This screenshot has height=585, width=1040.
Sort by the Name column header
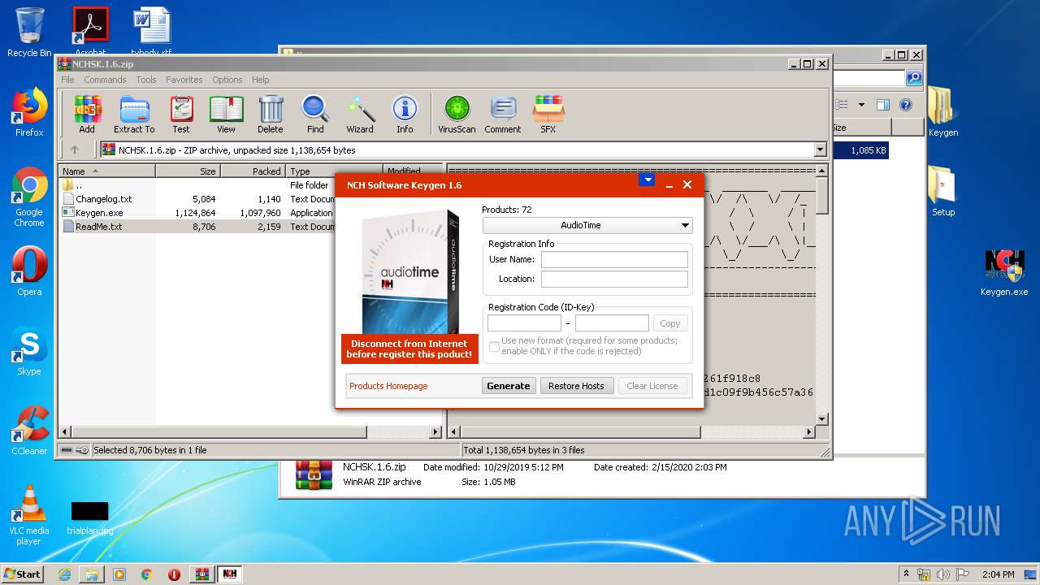[x=106, y=171]
